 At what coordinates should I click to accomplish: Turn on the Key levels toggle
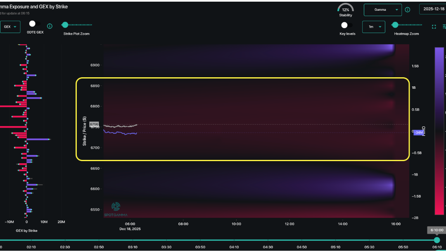tap(344, 25)
